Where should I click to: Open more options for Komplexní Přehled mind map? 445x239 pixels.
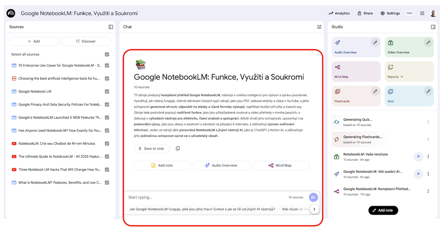point(428,191)
